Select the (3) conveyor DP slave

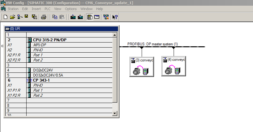pyautogui.click(x=142, y=67)
